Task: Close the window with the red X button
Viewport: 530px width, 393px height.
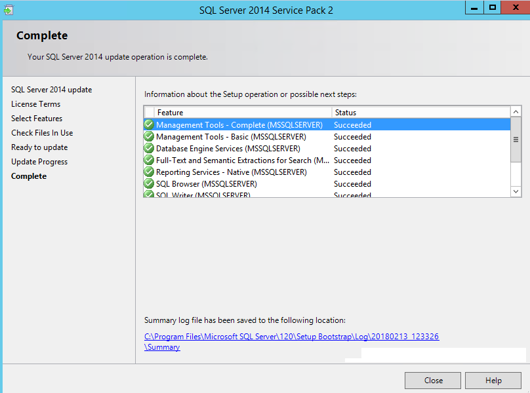Action: tap(516, 7)
